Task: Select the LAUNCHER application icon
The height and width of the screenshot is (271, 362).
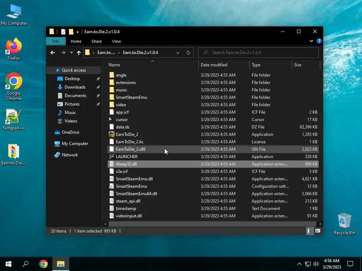Action: pos(112,156)
